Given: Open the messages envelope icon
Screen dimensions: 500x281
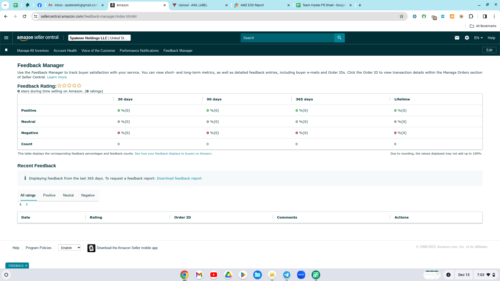Looking at the screenshot, I should [457, 38].
